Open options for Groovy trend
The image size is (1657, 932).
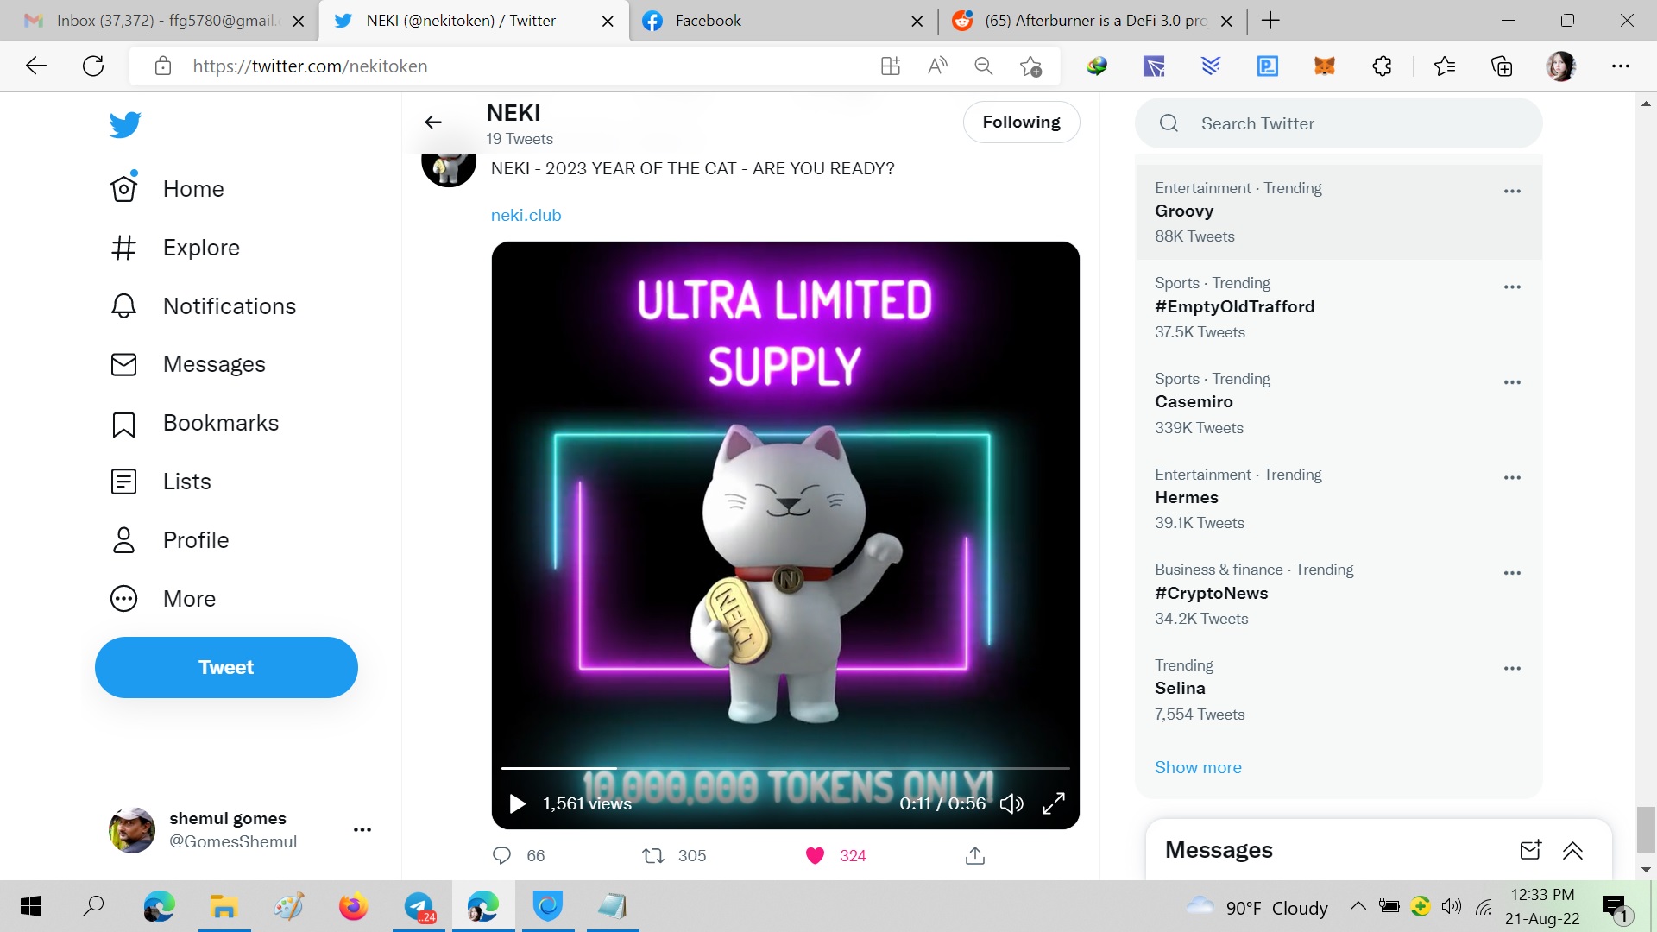1512,192
